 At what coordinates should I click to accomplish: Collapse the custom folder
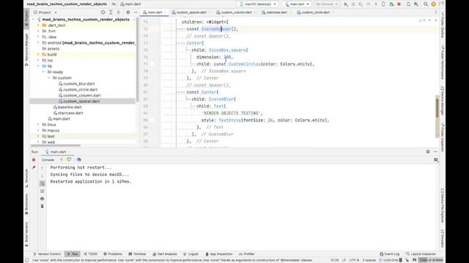(x=49, y=78)
